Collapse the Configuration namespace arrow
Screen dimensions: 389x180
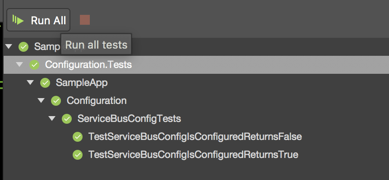tap(41, 100)
